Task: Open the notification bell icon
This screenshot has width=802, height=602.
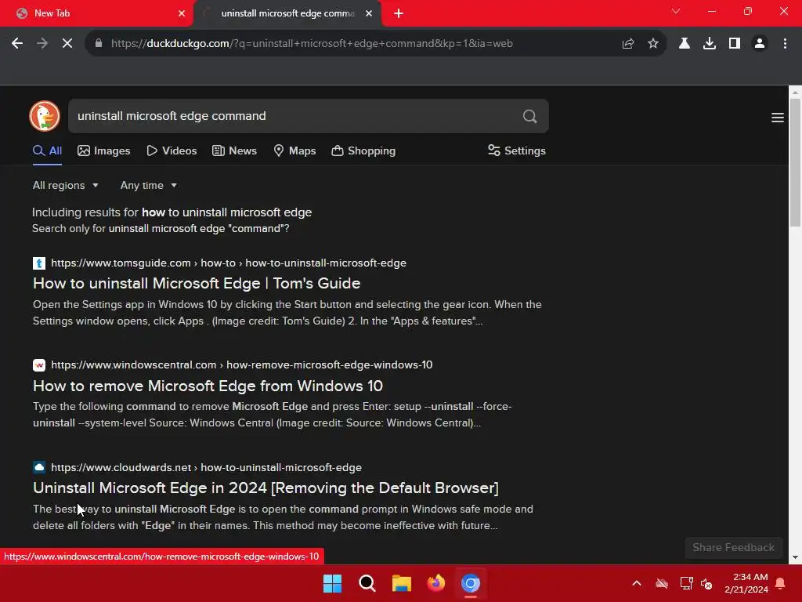Action: (x=781, y=583)
